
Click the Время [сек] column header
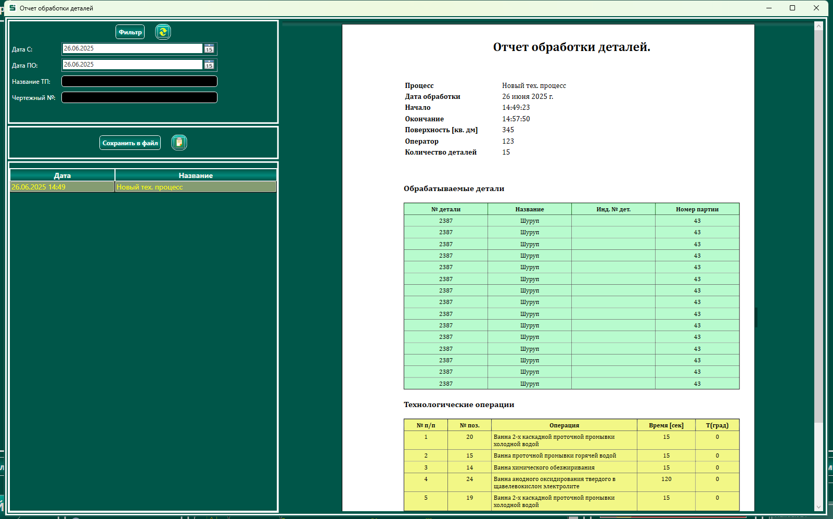click(x=666, y=425)
